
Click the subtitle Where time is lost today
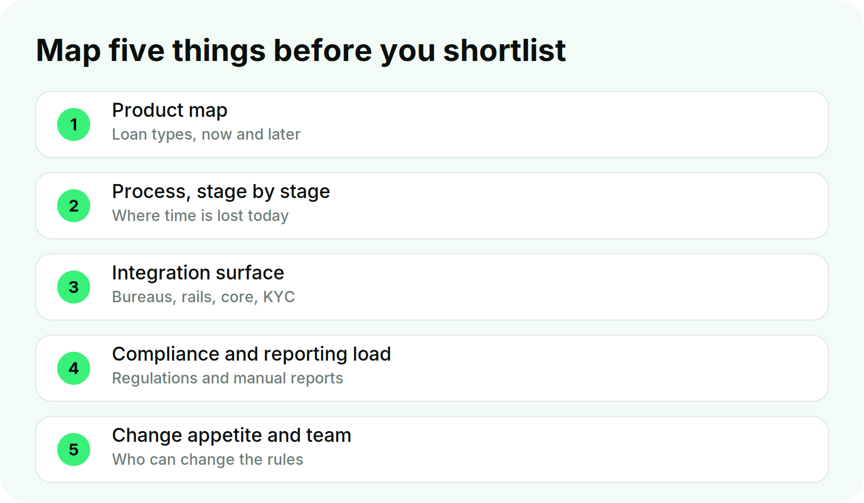[200, 216]
